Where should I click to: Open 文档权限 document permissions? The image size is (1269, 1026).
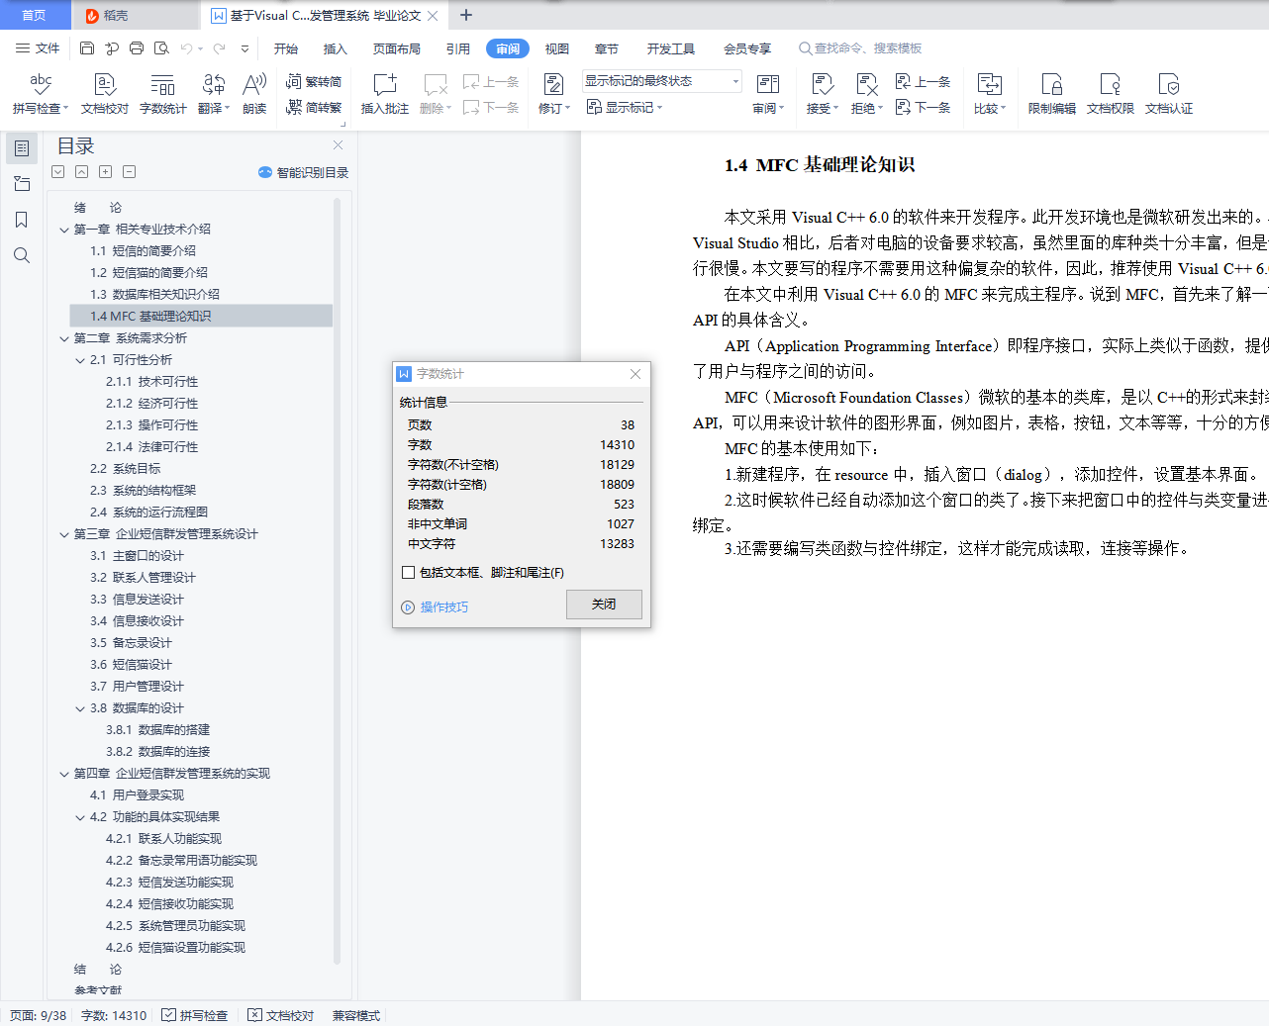[1110, 93]
